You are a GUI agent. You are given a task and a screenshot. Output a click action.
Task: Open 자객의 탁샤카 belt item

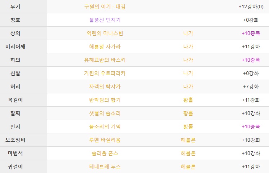105,86
